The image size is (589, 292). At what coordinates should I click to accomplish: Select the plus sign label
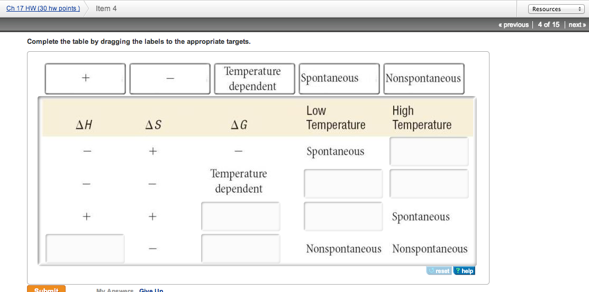pyautogui.click(x=85, y=79)
